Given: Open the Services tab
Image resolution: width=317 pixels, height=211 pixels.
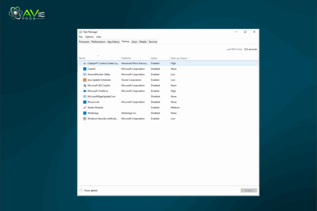Looking at the screenshot, I should tap(153, 42).
